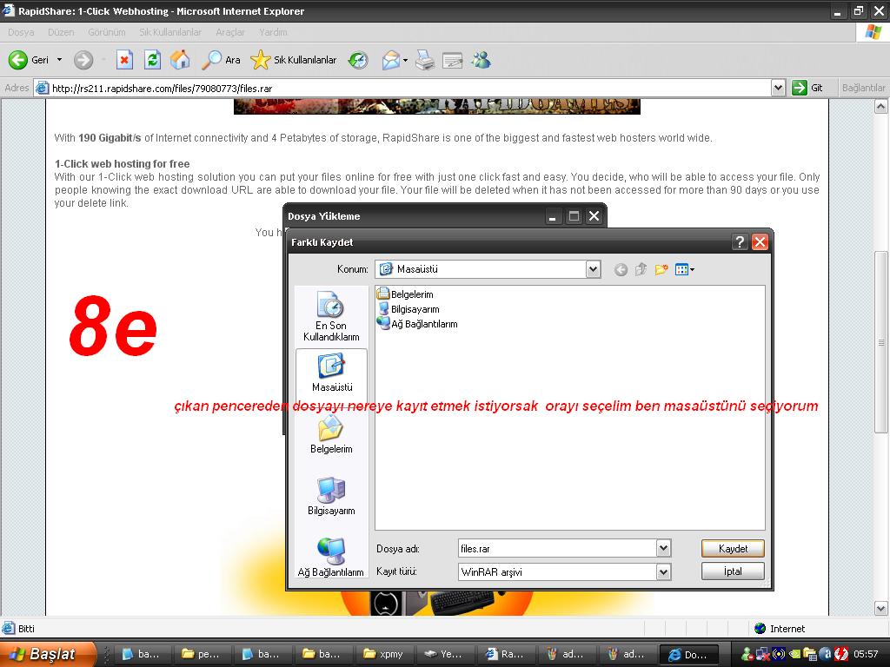Refresh the page using the green arrows icon
This screenshot has width=890, height=667.
(x=152, y=60)
